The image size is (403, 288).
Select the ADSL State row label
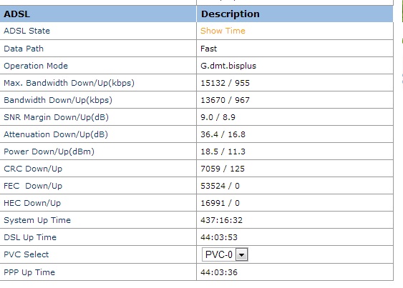pos(26,31)
